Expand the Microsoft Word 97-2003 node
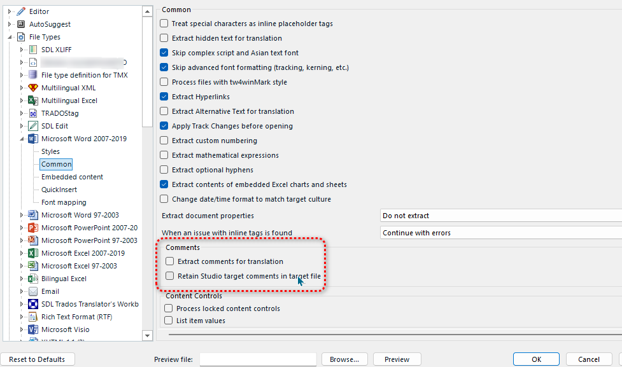 tap(22, 215)
